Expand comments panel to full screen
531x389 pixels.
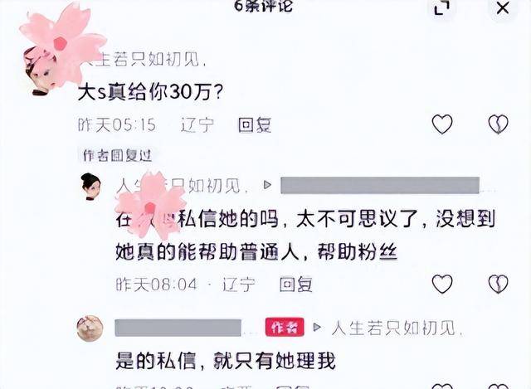point(442,7)
